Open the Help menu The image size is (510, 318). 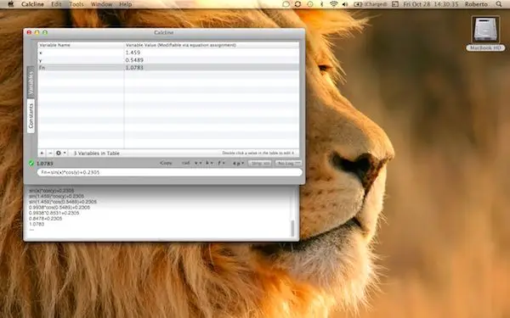(126, 4)
